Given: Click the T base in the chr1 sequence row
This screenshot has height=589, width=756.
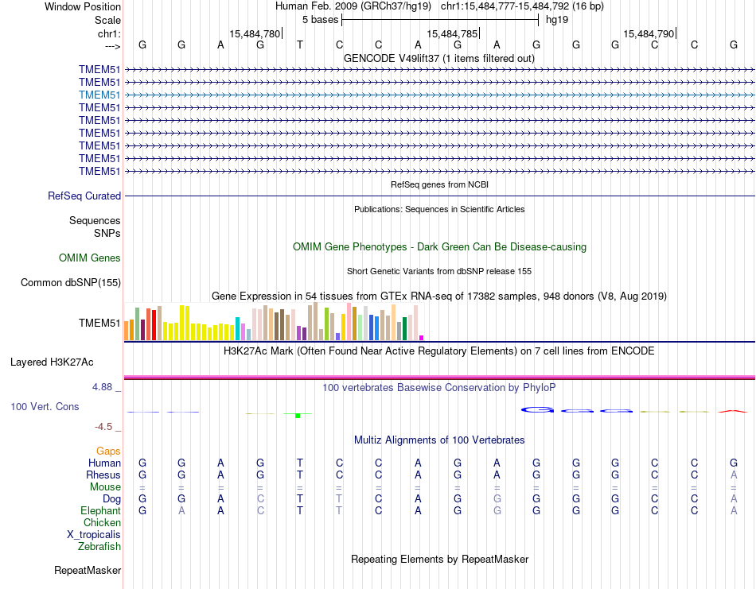Looking at the screenshot, I should tap(300, 45).
